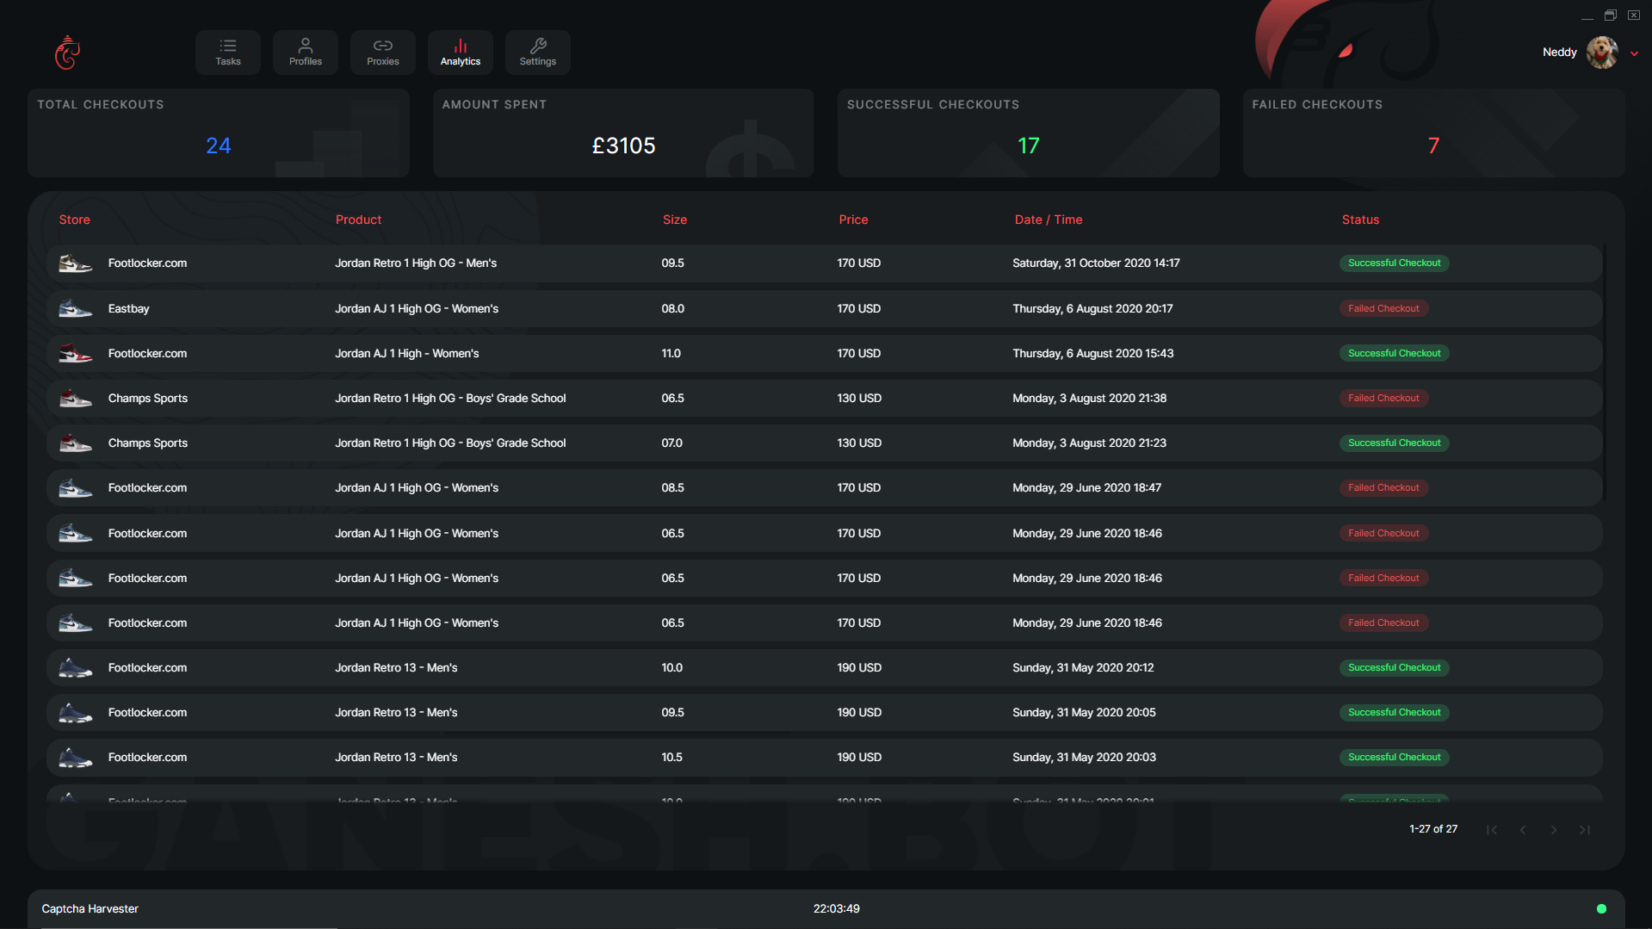Click the Status column header
Image resolution: width=1652 pixels, height=929 pixels.
coord(1360,220)
